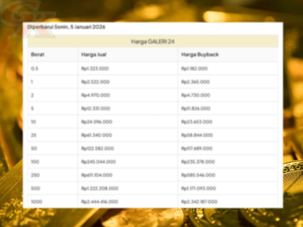
Task: Select the 25 weight cell
Action: tap(34, 135)
